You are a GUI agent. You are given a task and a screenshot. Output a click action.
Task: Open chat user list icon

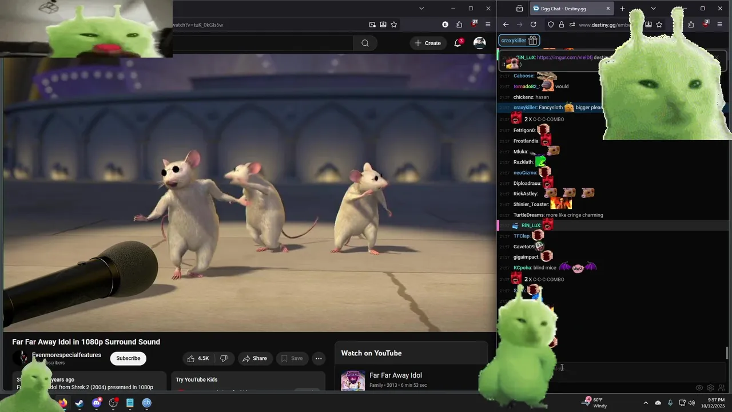point(721,388)
